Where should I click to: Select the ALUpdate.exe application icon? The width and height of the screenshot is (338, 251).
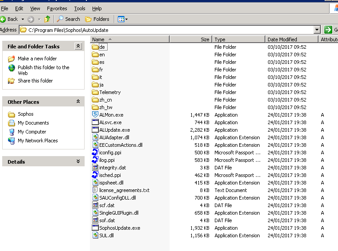95,129
